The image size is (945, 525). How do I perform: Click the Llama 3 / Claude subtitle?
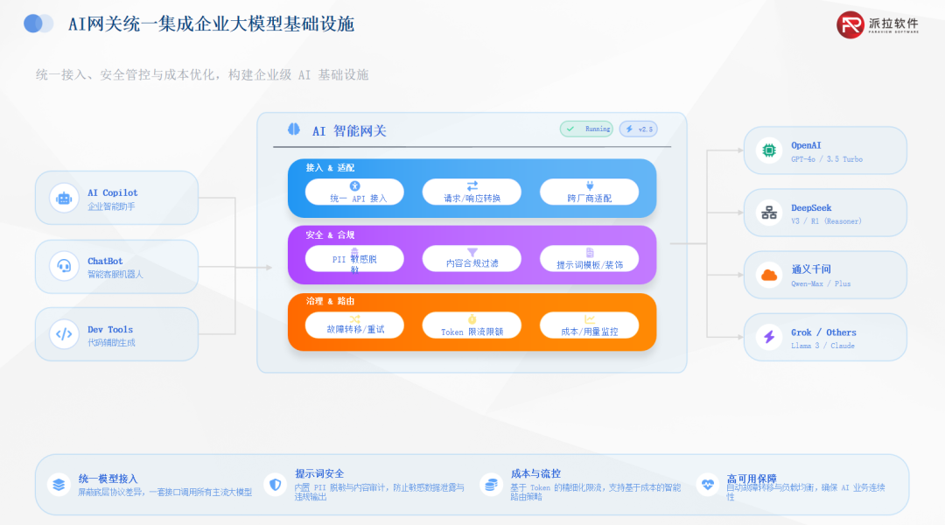pos(822,346)
